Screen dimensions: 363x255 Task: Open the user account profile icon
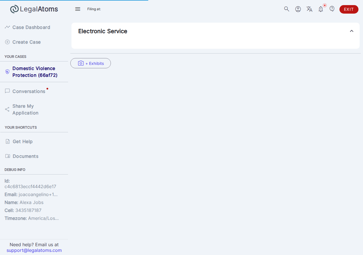(298, 9)
